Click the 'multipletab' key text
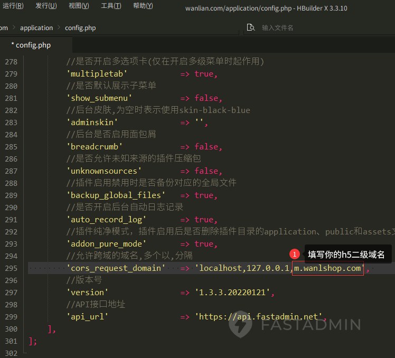This screenshot has height=358, width=395. (x=97, y=74)
